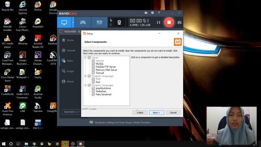Collapse the Server tree node

pos(85,58)
